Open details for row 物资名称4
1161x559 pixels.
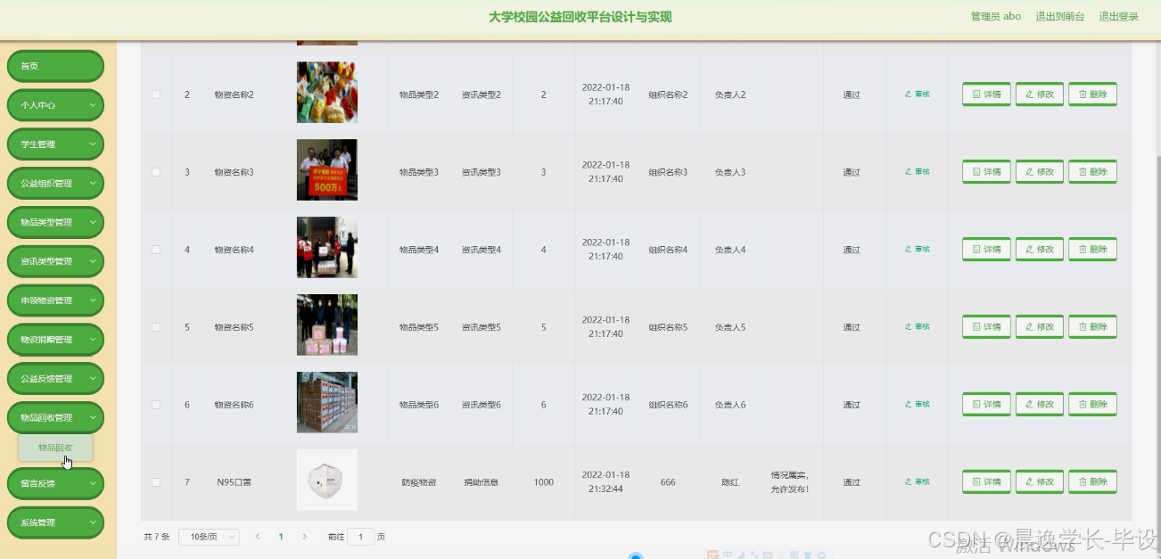[986, 250]
